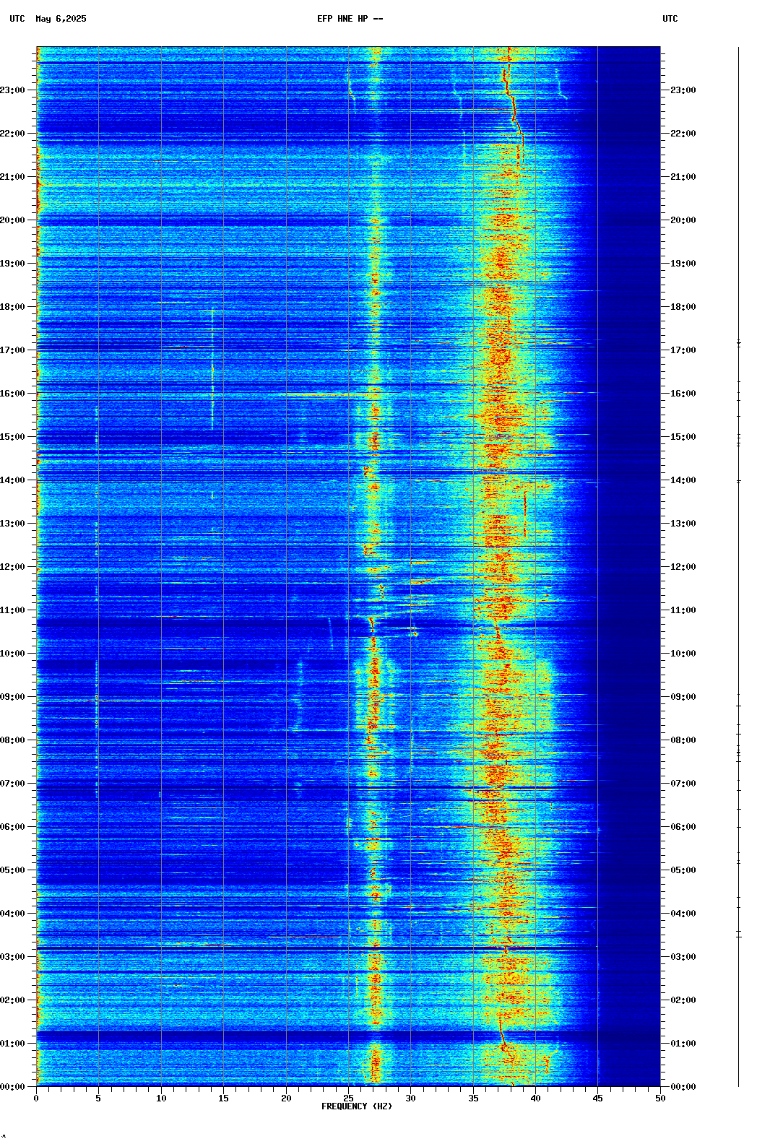Select 18:00 on the right-hand time axis
Screen dimensions: 770x1144
(683, 307)
